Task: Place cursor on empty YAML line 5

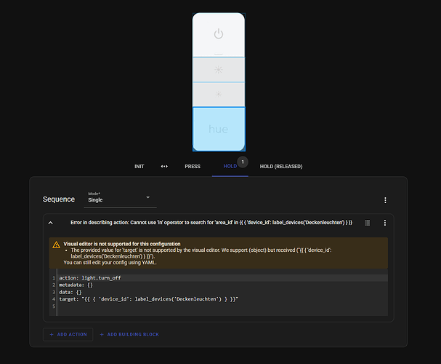Action: tap(222, 306)
